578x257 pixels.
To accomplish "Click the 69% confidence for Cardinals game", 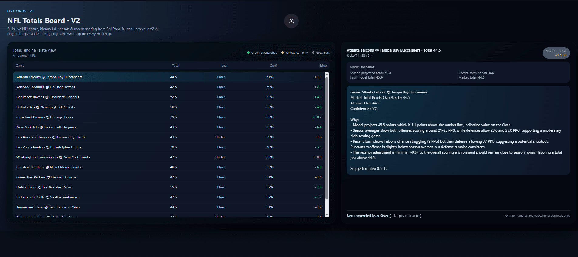I will click(x=270, y=87).
